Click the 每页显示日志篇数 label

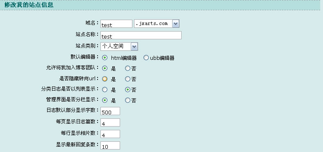(x=77, y=122)
